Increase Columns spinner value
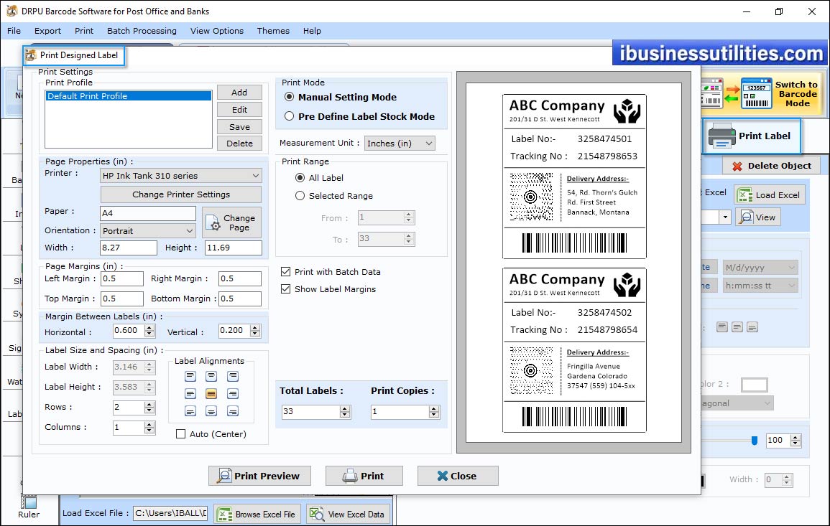This screenshot has height=526, width=830. pos(149,425)
